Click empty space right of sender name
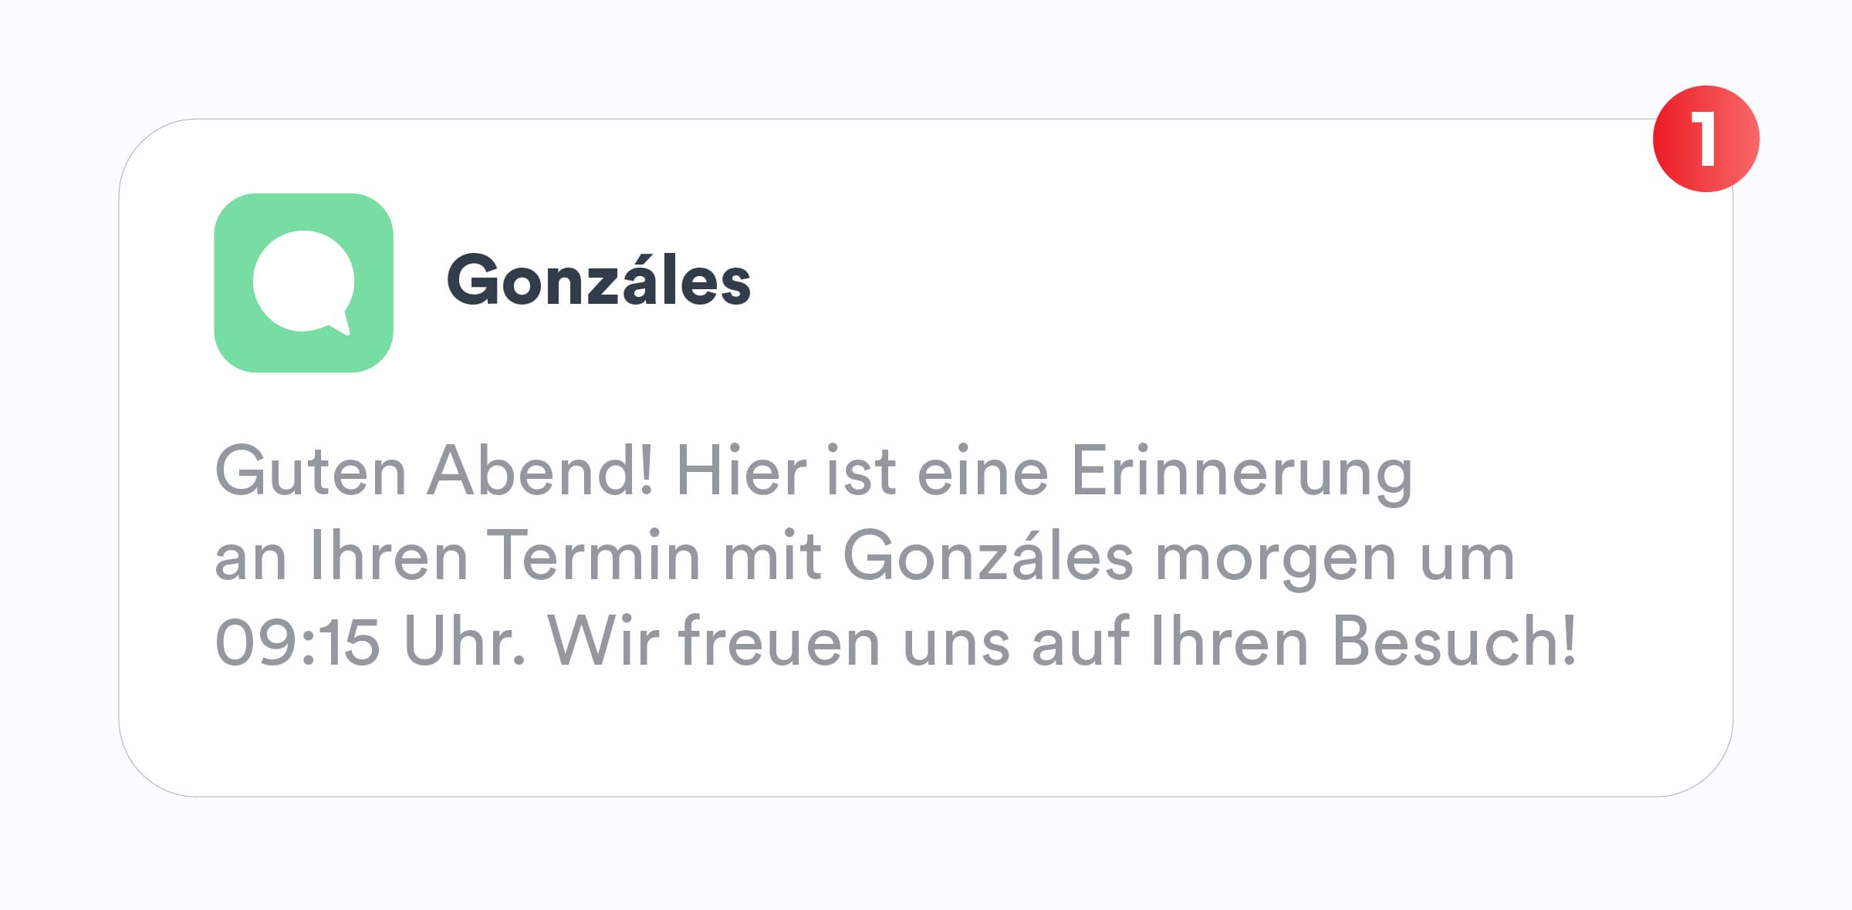Viewport: 1852px width, 910px height. pyautogui.click(x=1157, y=281)
